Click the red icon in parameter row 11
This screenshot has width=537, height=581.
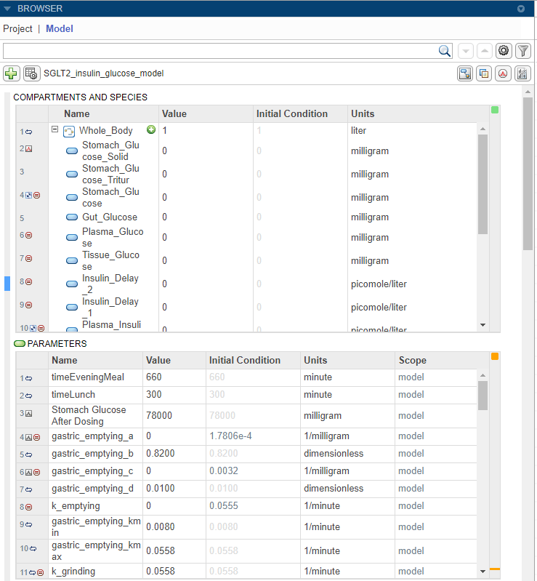click(x=41, y=572)
